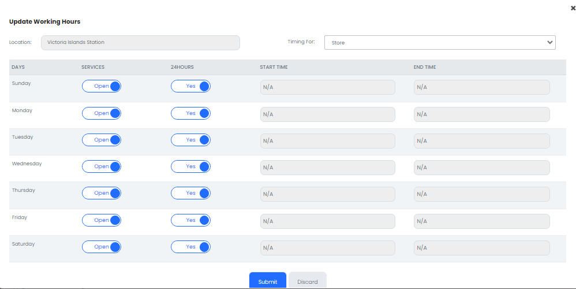
Task: Click Thursday start time field
Action: coord(328,194)
